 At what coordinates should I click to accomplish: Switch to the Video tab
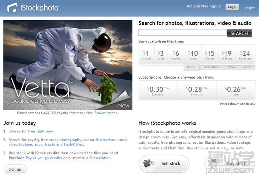[232, 67]
